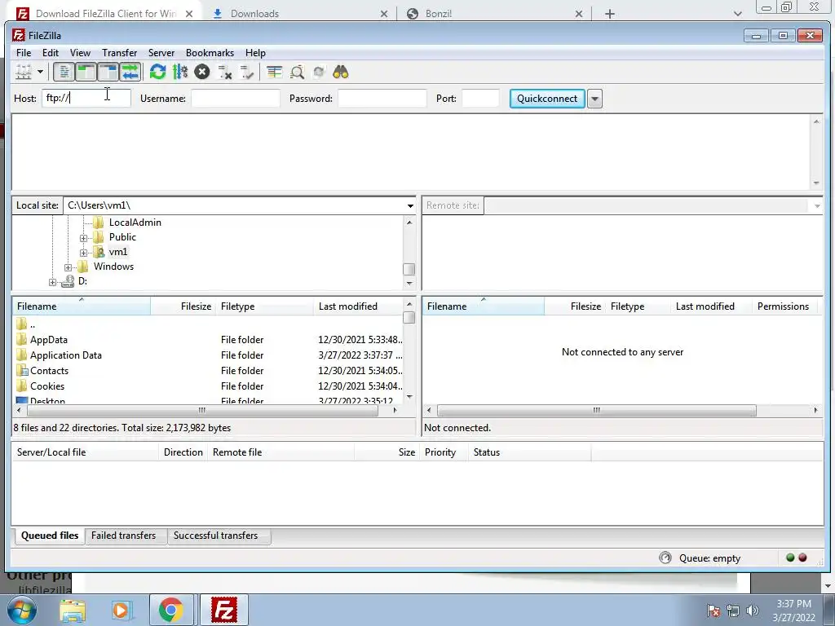Select the Public folder in tree

click(x=122, y=237)
